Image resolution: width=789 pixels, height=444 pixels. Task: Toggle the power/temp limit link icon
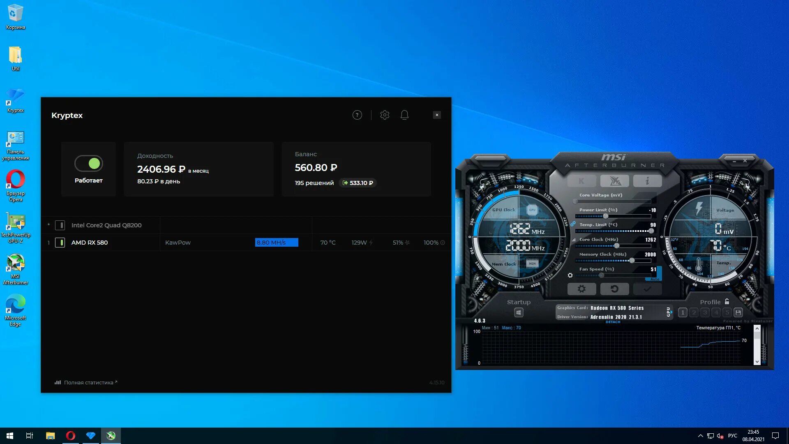[573, 224]
